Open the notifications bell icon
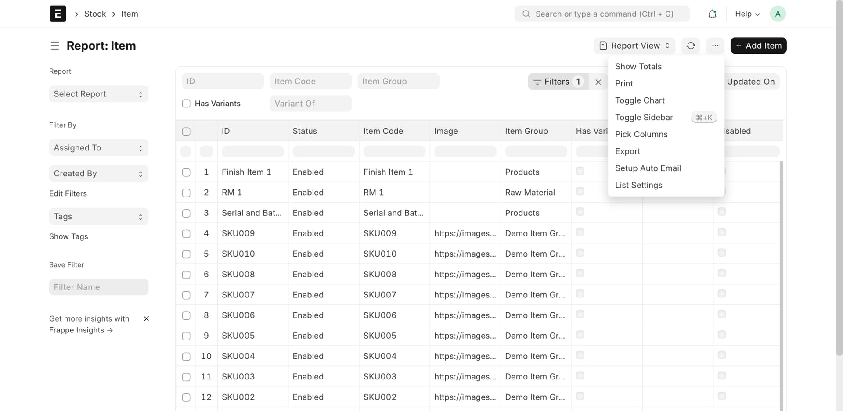Viewport: 843px width, 411px height. 712,14
